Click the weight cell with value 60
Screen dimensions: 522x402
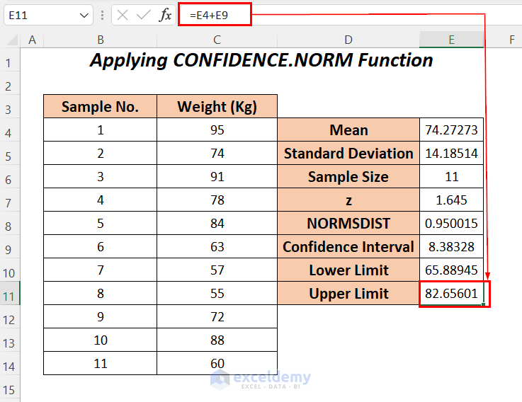click(217, 363)
